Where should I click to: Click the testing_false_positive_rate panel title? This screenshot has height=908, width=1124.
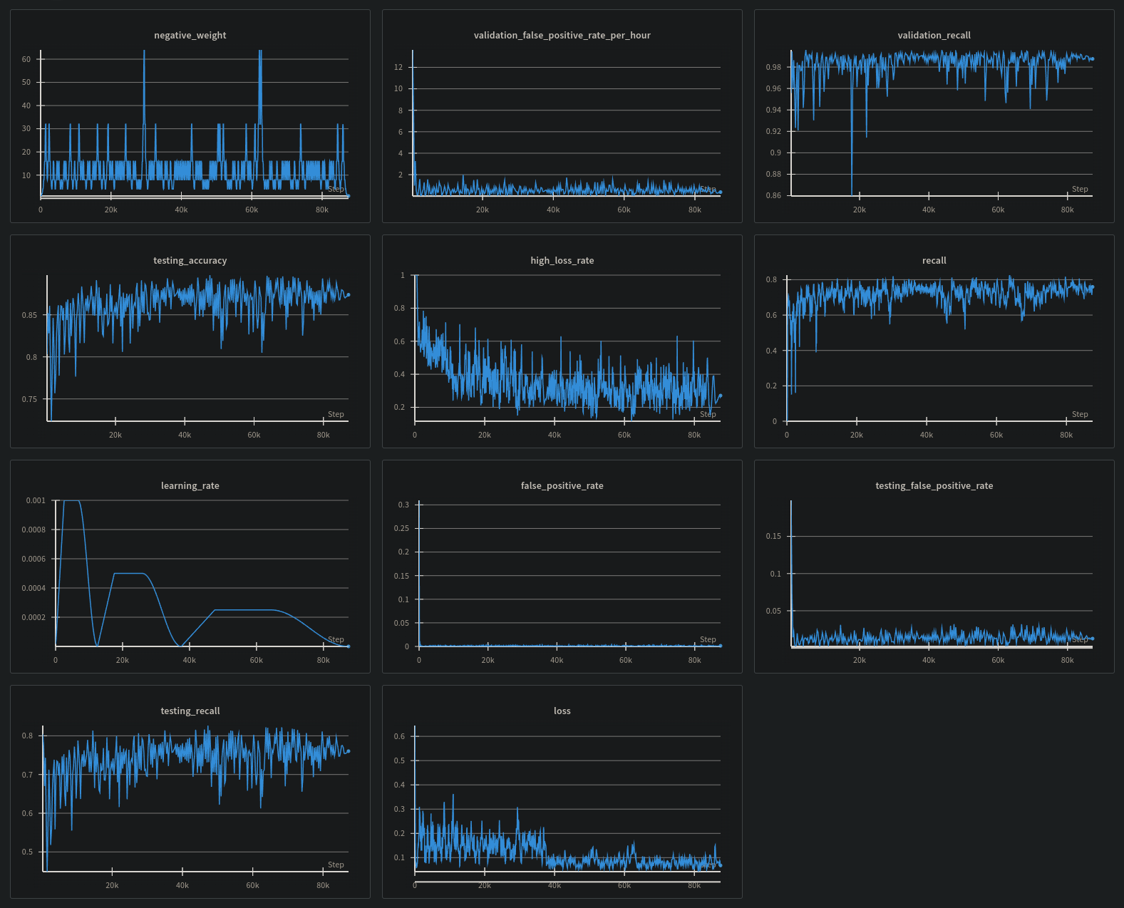point(934,485)
